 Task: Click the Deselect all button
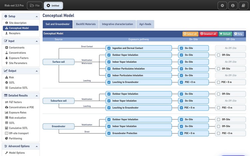click(208, 34)
